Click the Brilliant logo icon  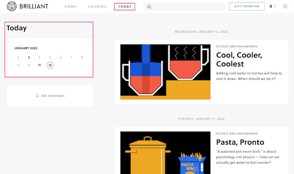click(x=12, y=6)
